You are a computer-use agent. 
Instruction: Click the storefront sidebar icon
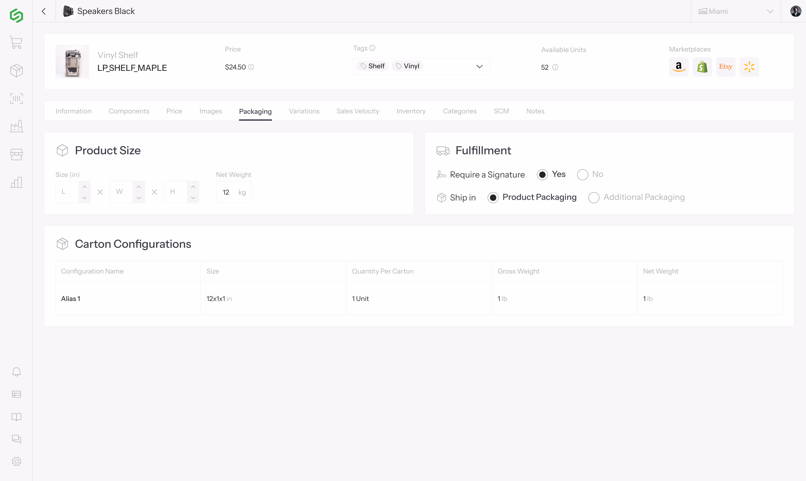16,154
